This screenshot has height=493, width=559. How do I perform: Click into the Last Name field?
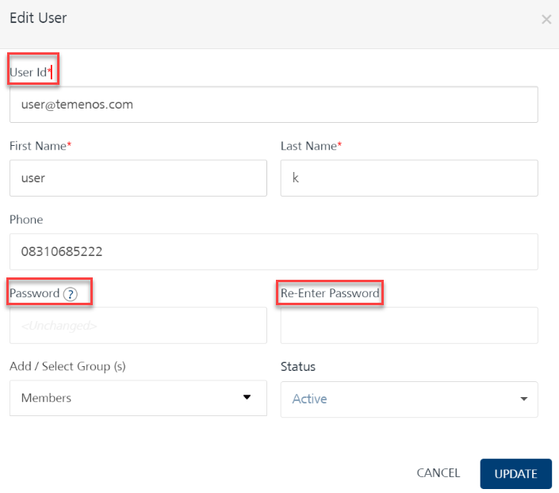tap(409, 178)
